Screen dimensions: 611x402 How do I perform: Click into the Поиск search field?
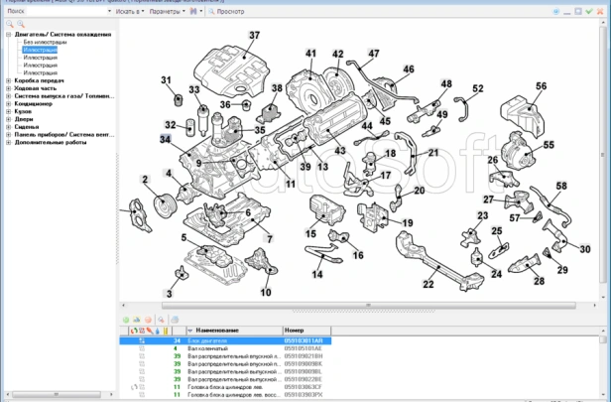[x=68, y=11]
